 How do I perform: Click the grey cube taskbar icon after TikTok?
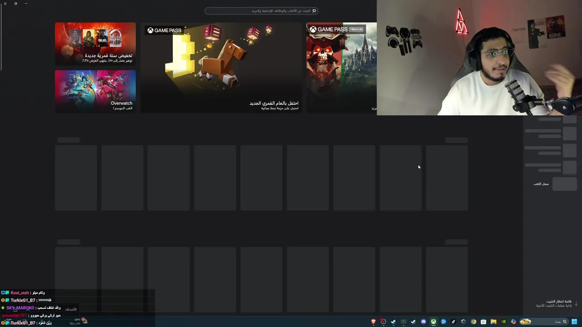[463, 322]
